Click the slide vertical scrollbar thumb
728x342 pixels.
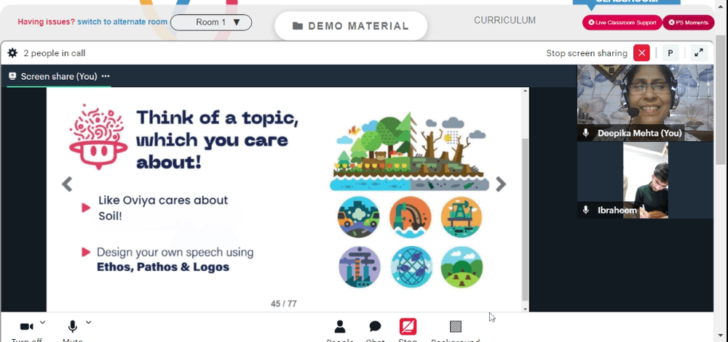pos(525,219)
